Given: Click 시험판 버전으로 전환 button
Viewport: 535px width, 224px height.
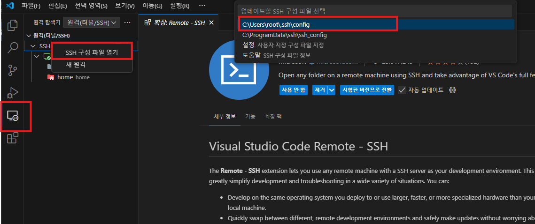Looking at the screenshot, I should [x=367, y=90].
